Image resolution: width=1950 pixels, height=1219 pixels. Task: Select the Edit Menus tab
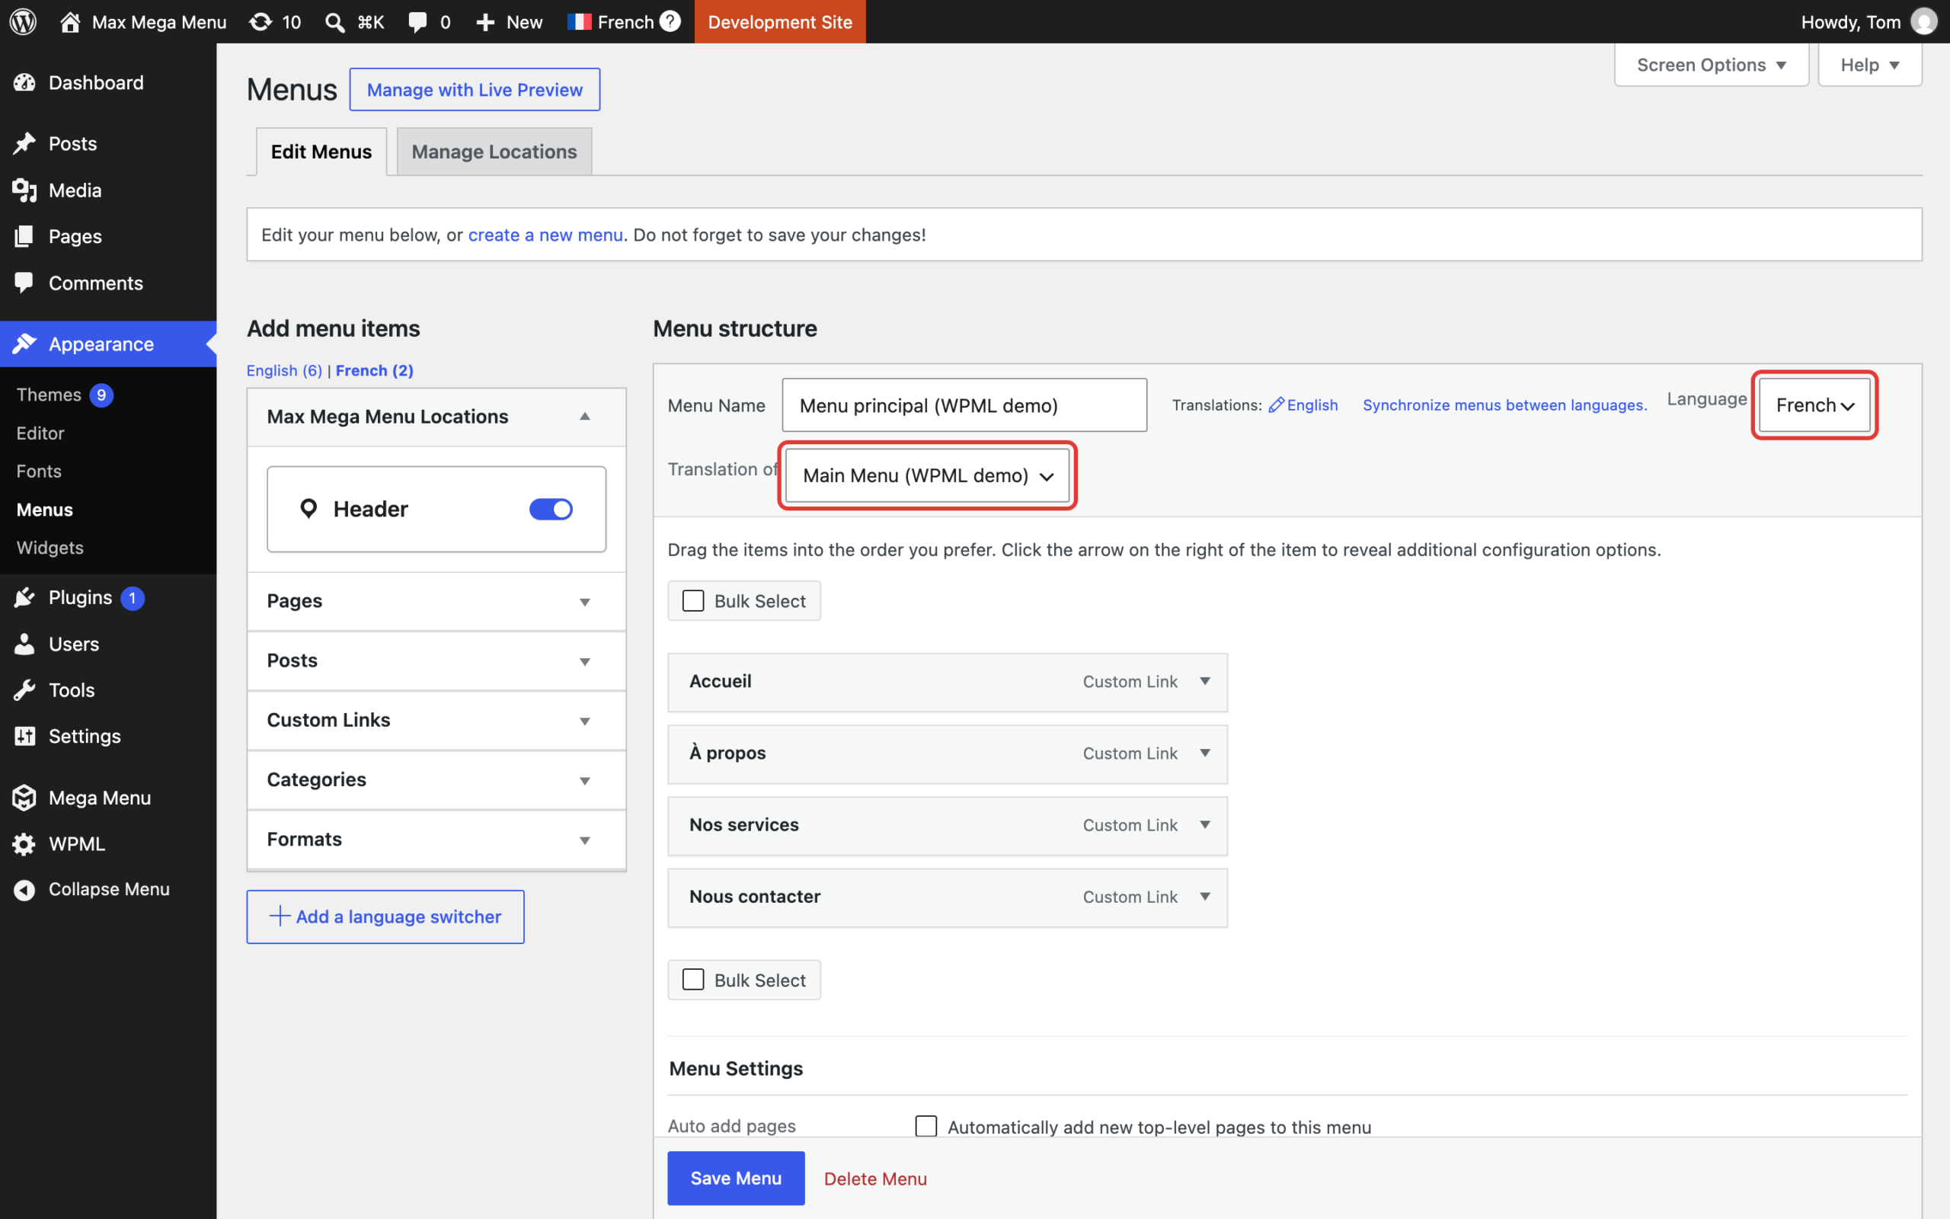[321, 152]
